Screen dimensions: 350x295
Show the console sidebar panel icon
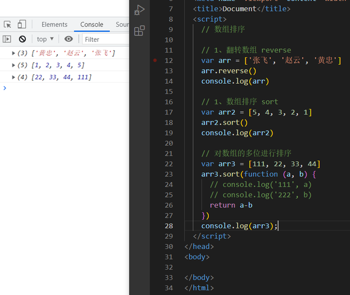point(6,39)
